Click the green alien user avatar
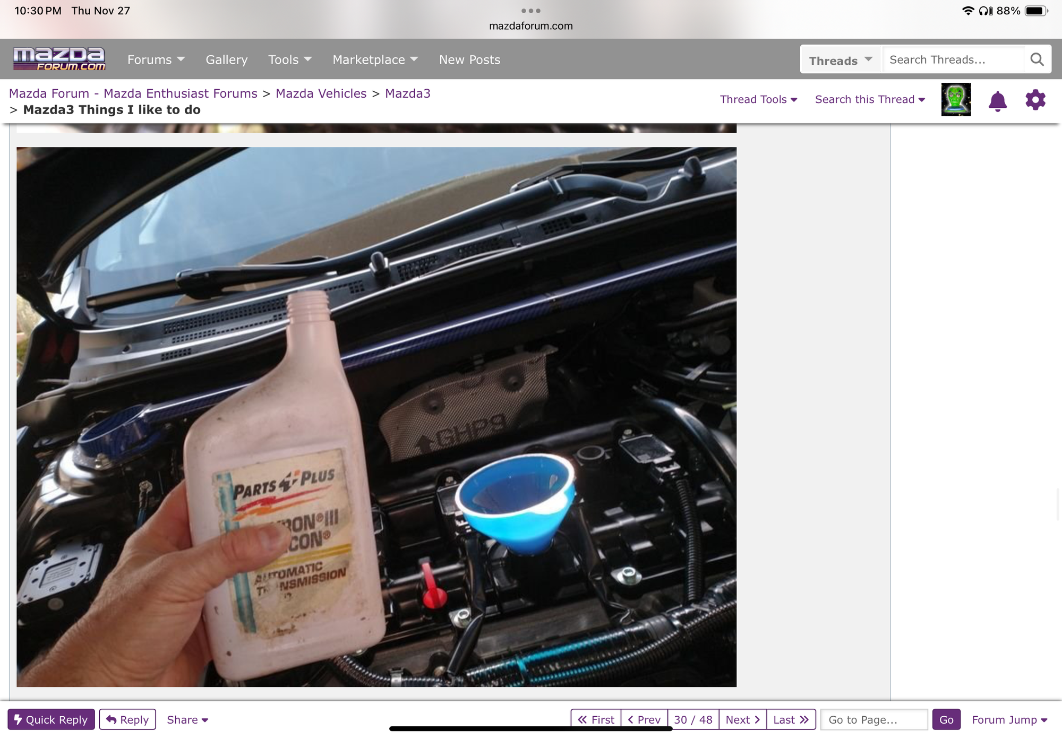1062x738 pixels. pyautogui.click(x=956, y=99)
